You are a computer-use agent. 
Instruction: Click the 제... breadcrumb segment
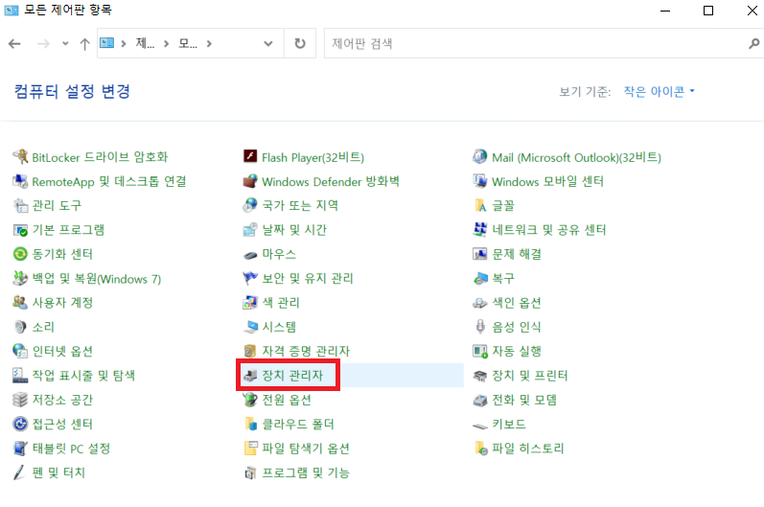145,43
